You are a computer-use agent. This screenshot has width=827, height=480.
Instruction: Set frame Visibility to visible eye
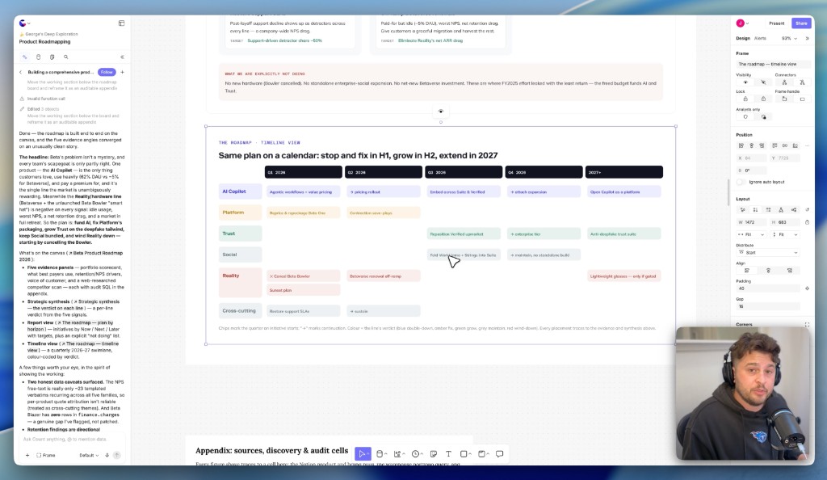pyautogui.click(x=745, y=82)
